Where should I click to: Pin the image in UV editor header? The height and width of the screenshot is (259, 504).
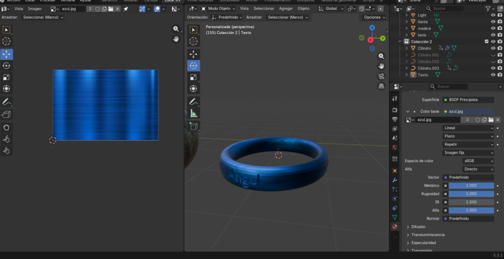pos(126,9)
